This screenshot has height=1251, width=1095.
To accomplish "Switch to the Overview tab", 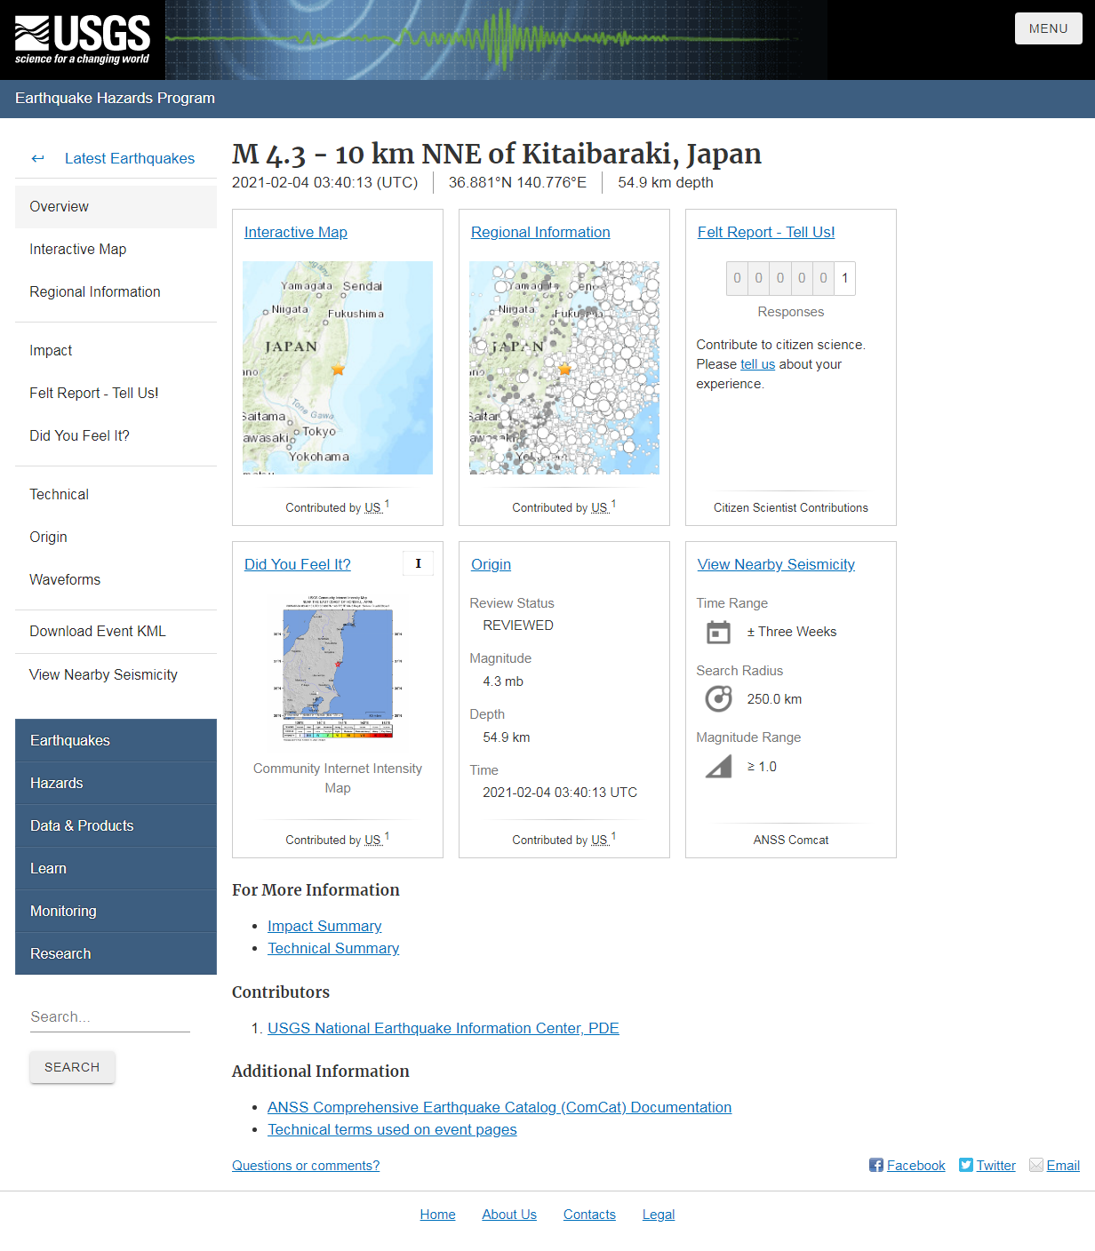I will [59, 206].
